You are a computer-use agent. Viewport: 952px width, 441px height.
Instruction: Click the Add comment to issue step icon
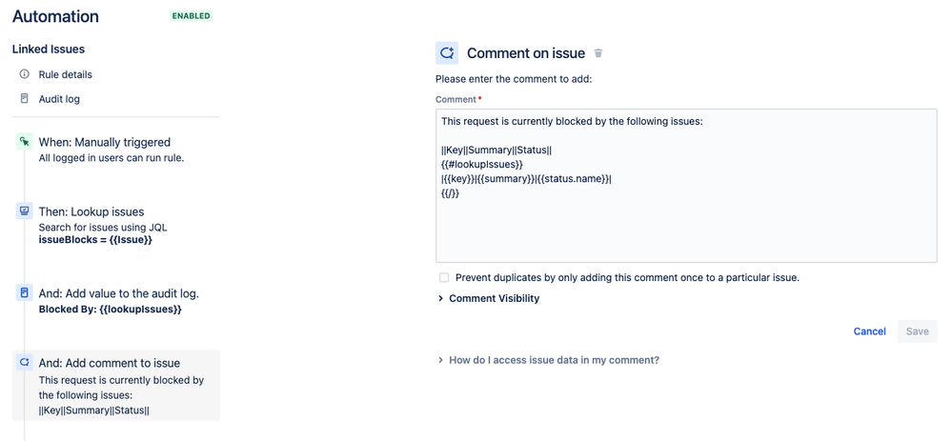point(24,363)
